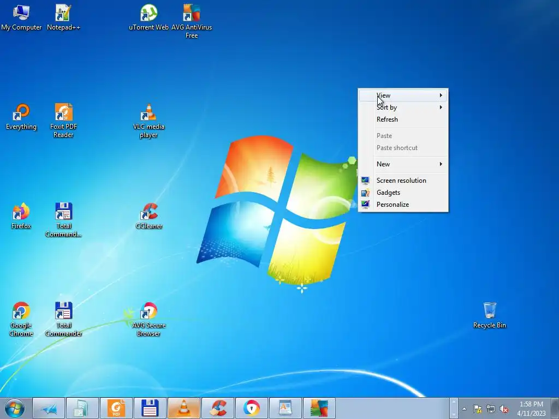Open the New submenu
This screenshot has height=419, width=559.
pos(403,164)
